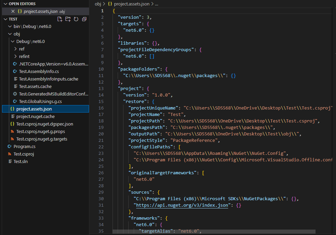Image resolution: width=336 pixels, height=235 pixels.
Task: Collapse the obj folder chevron
Action: pyautogui.click(x=10, y=34)
